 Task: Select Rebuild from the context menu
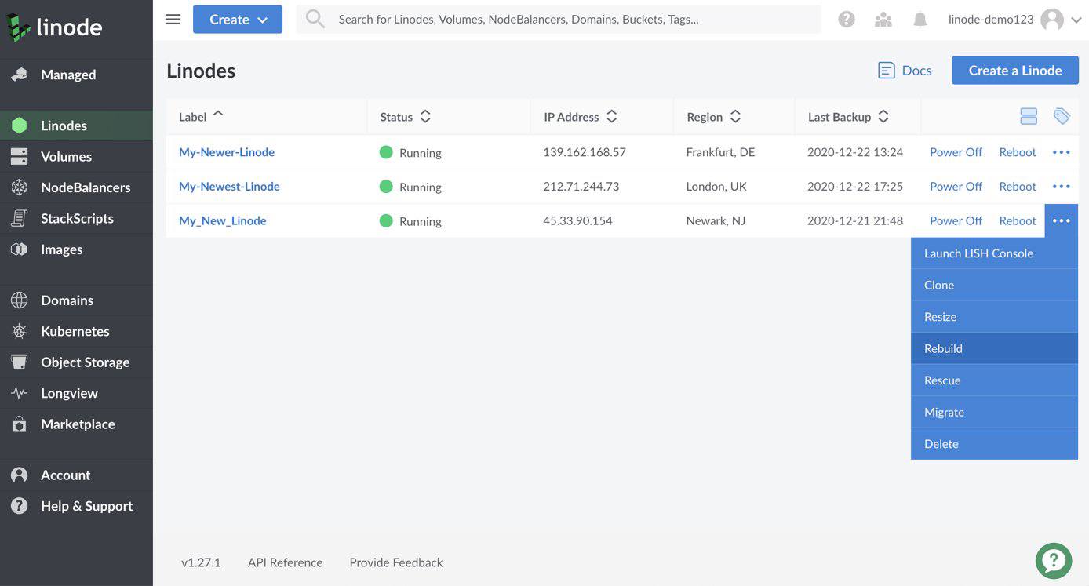pyautogui.click(x=942, y=348)
